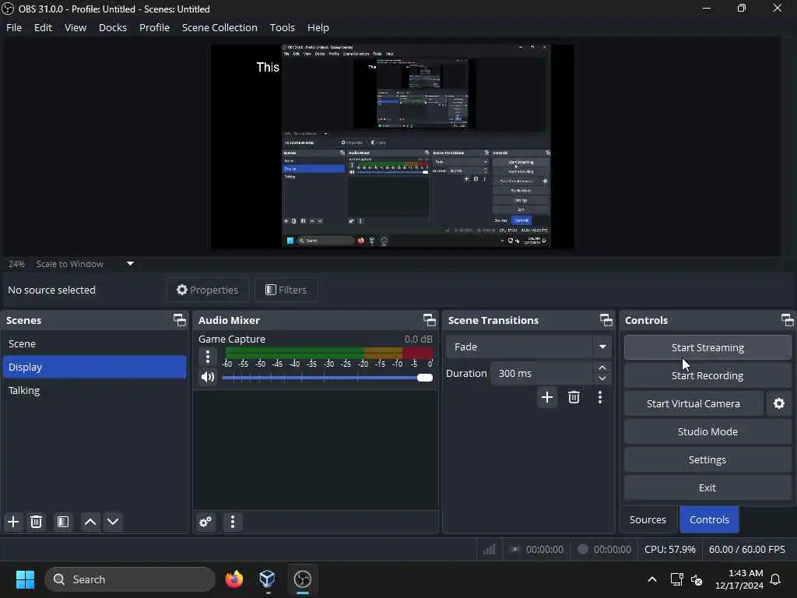Viewport: 797px width, 598px height.
Task: Open the notification bell
Action: [776, 579]
